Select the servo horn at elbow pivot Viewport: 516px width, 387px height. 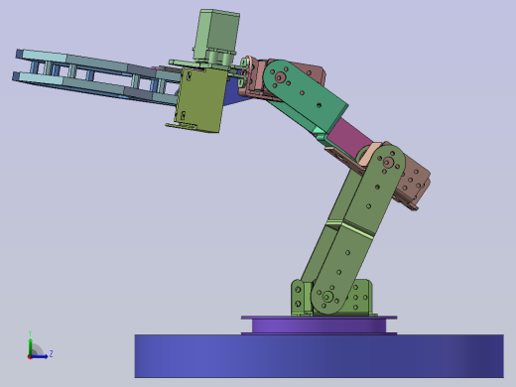(388, 163)
